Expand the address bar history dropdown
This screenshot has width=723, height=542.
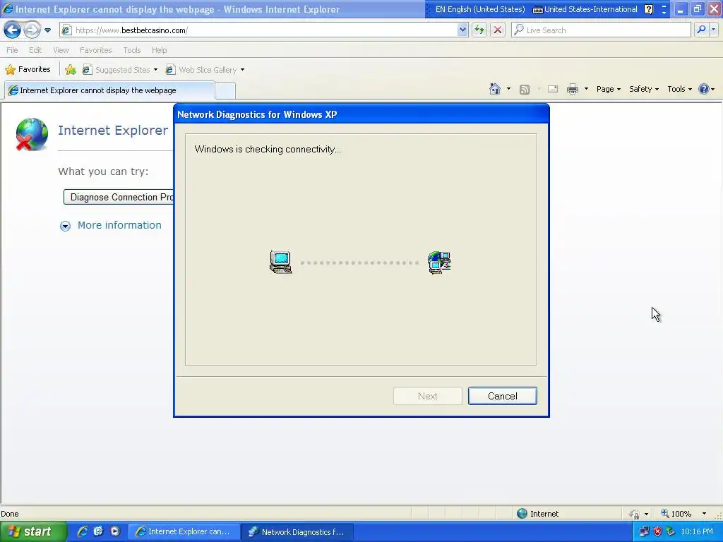[x=462, y=30]
